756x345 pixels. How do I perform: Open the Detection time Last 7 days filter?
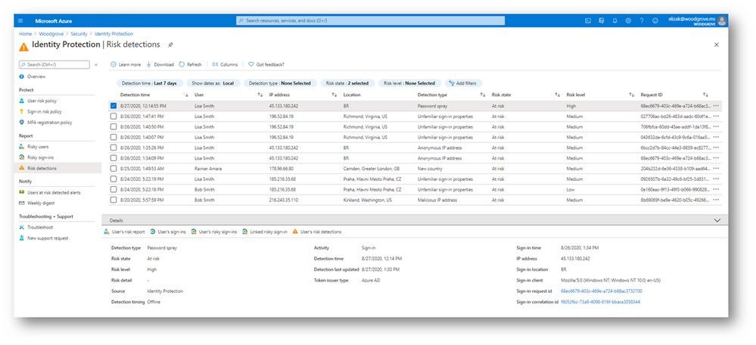point(149,83)
